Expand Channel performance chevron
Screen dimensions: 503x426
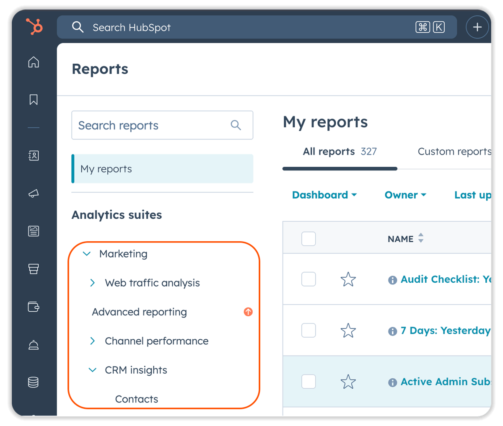click(x=93, y=341)
